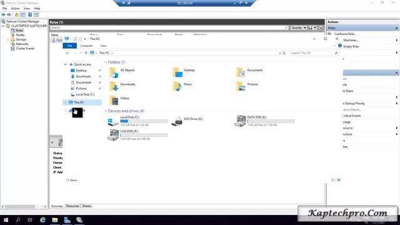Refresh the This PC address bar
The image size is (400, 225).
point(284,53)
